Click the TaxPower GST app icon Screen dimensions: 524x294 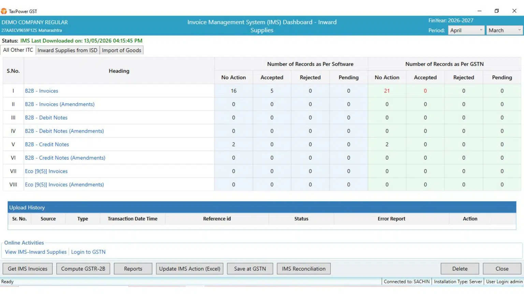(4, 11)
